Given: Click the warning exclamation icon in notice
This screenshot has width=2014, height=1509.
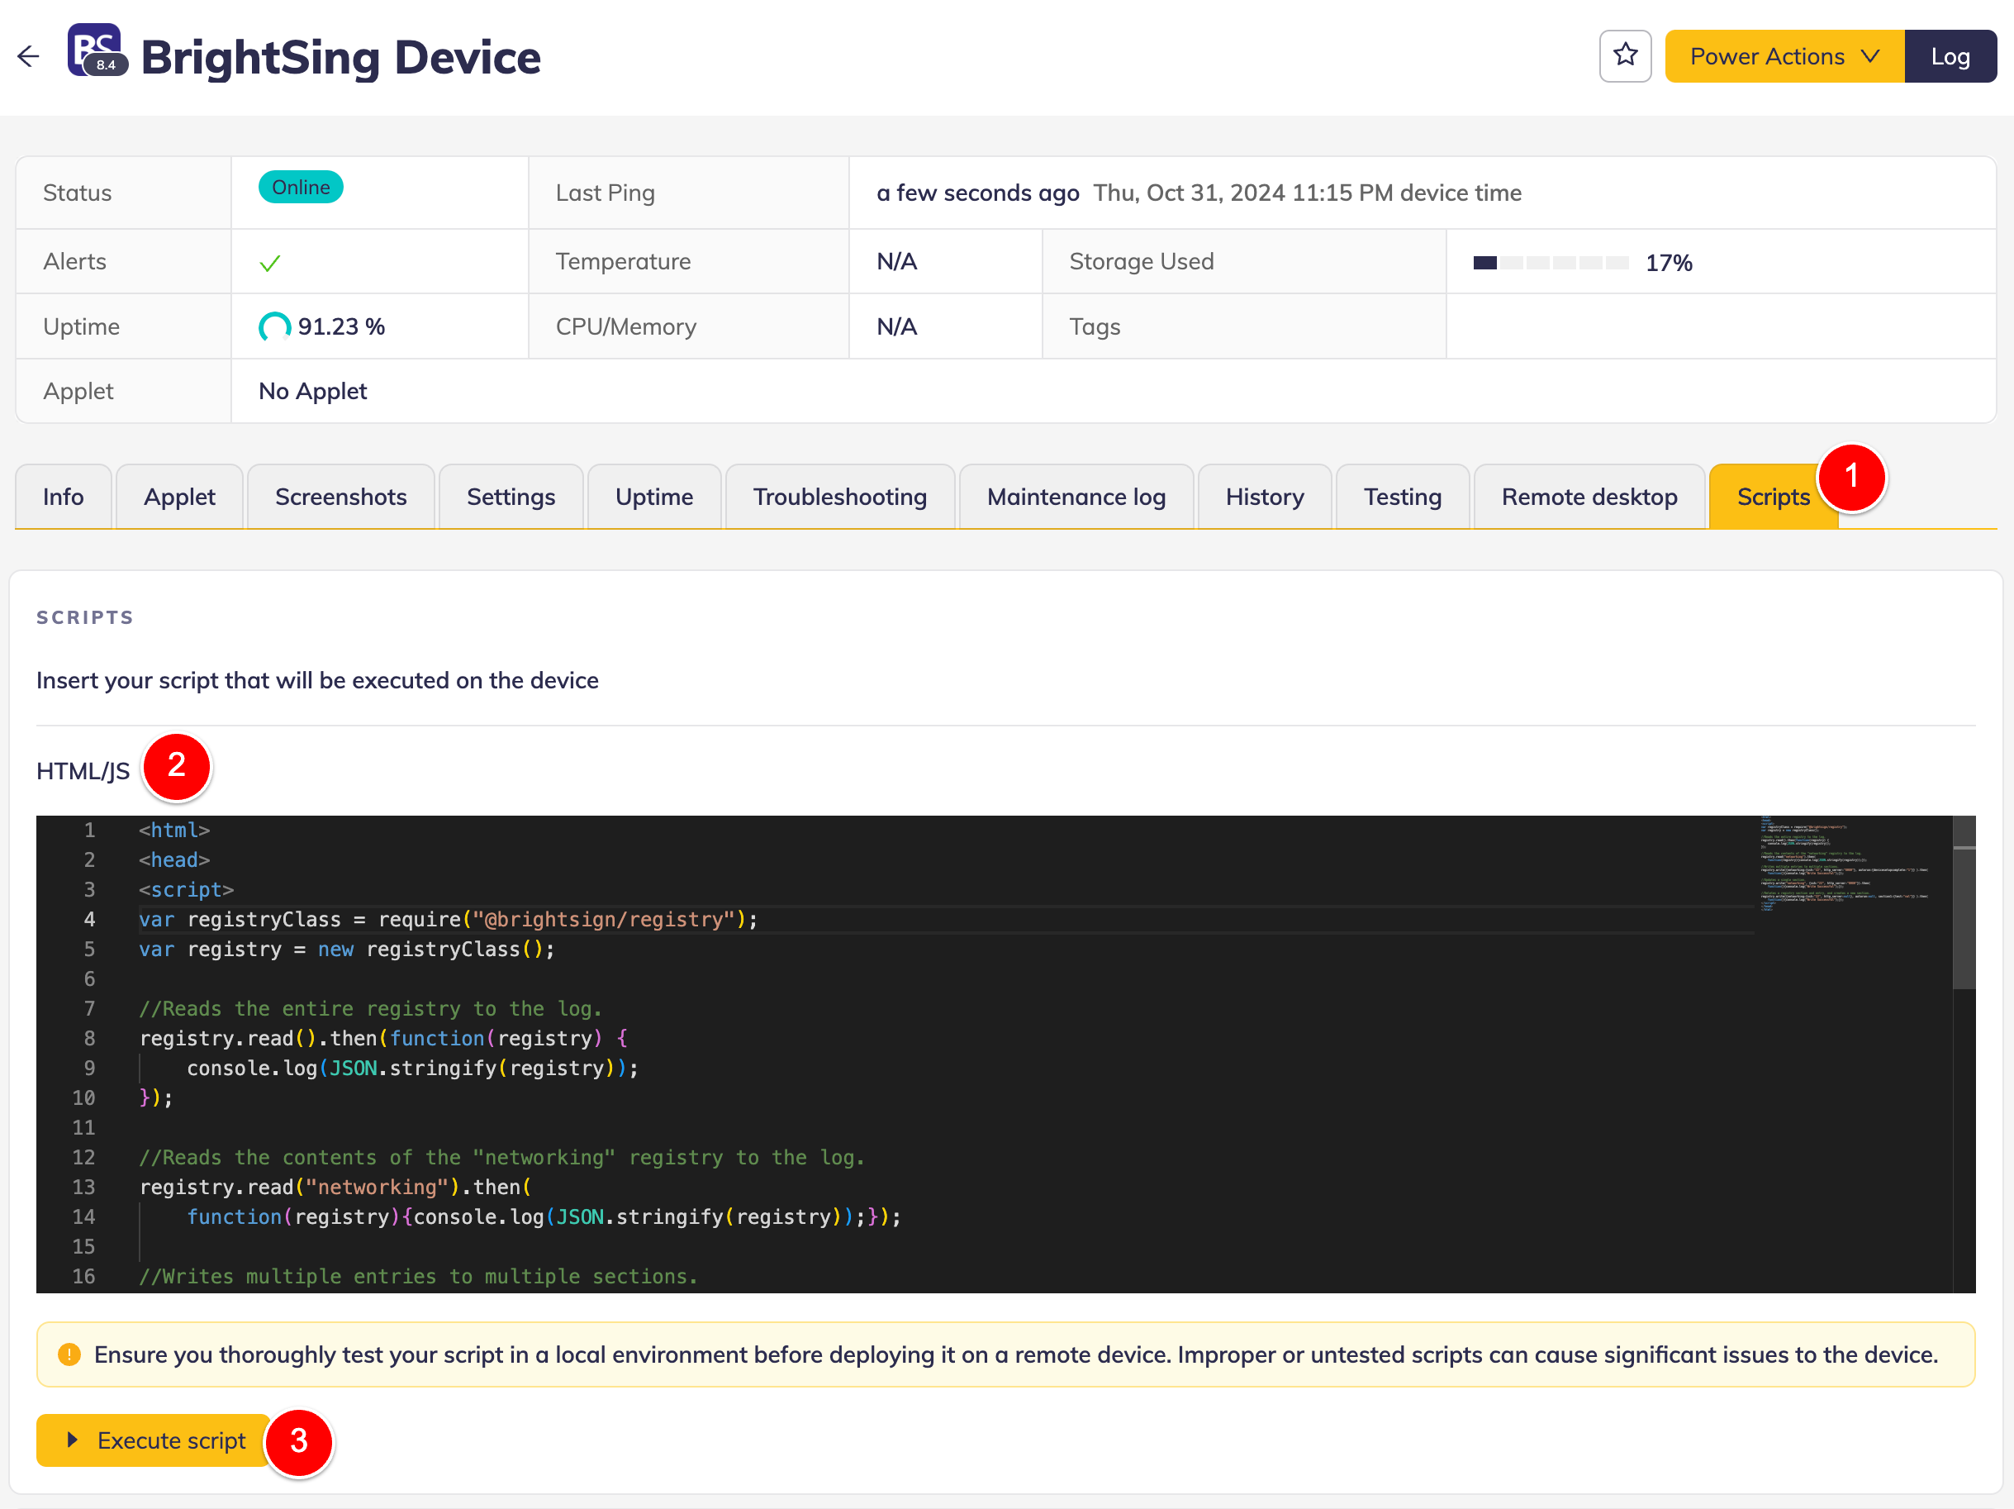Looking at the screenshot, I should [69, 1354].
